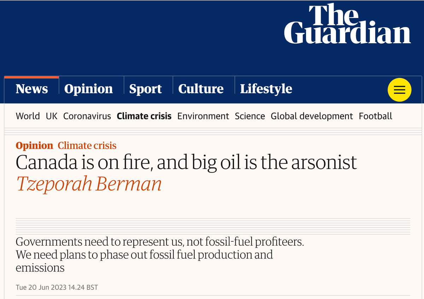Open the Sport section tab

pyautogui.click(x=145, y=89)
